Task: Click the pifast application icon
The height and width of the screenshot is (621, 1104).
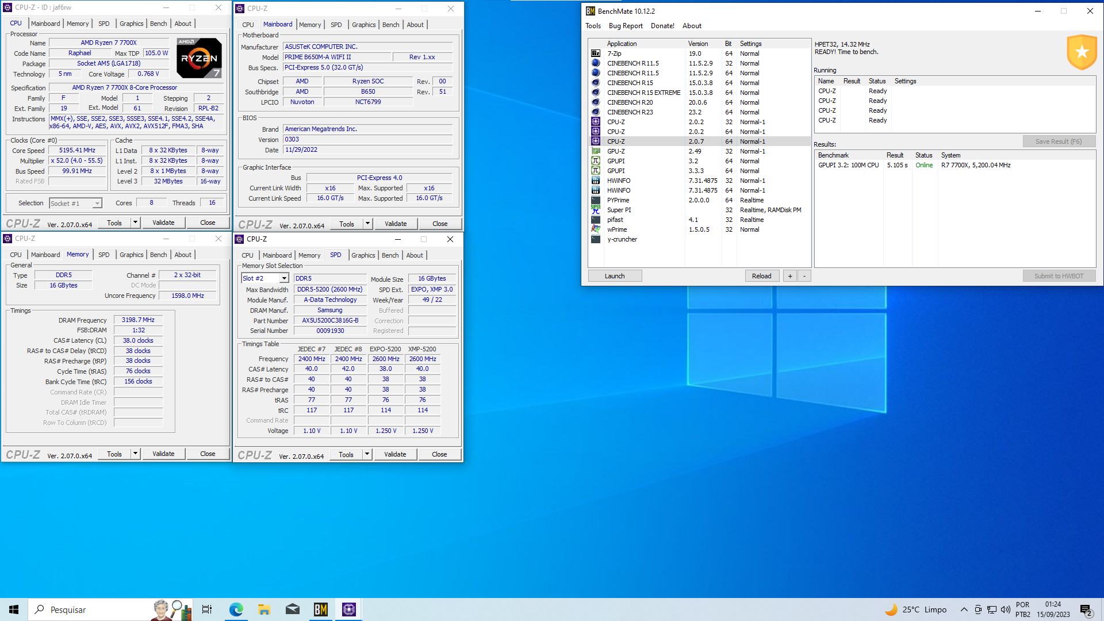Action: pyautogui.click(x=596, y=220)
